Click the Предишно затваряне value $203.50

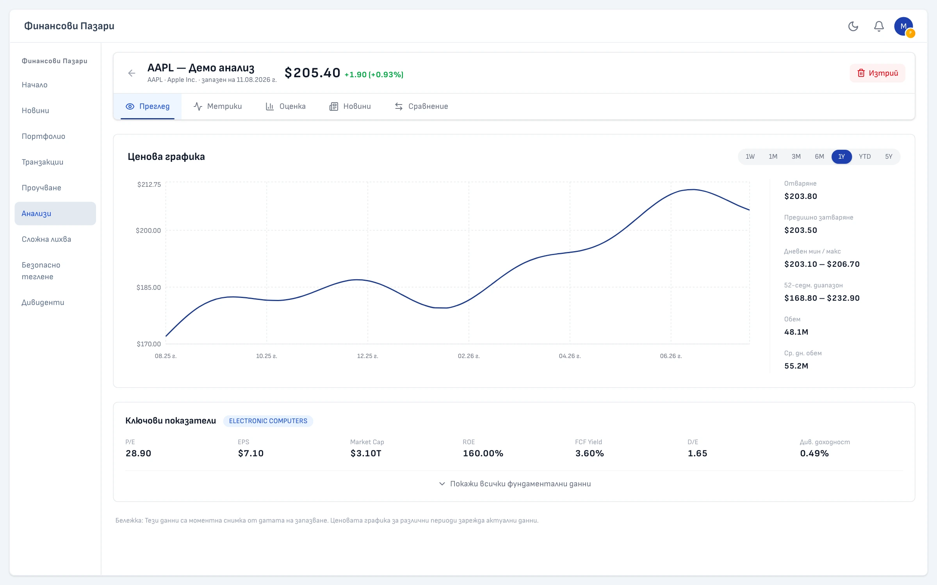(x=800, y=230)
